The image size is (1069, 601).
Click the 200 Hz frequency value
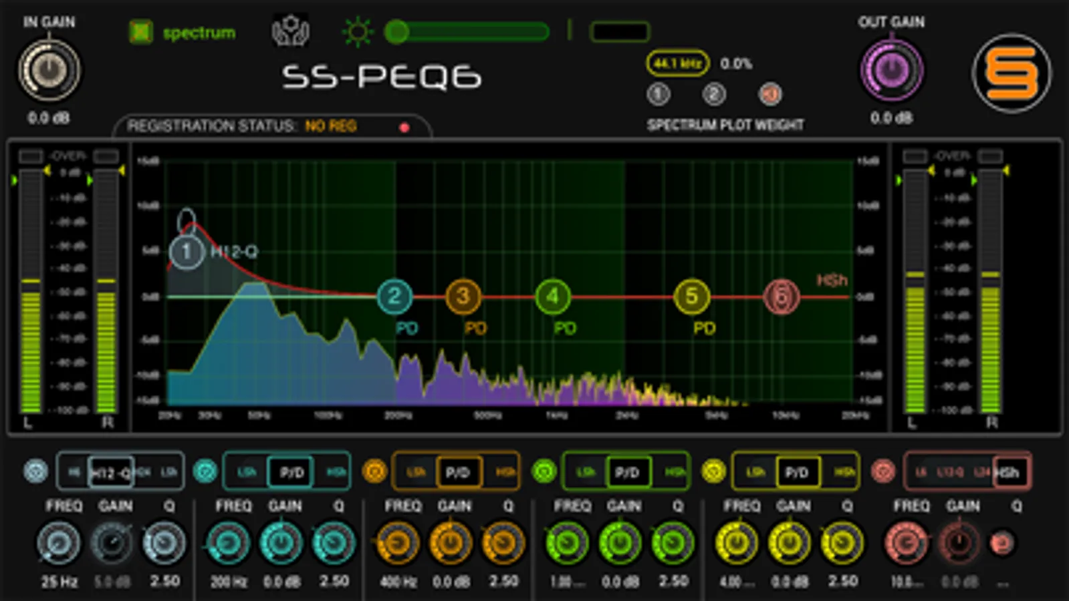[229, 582]
